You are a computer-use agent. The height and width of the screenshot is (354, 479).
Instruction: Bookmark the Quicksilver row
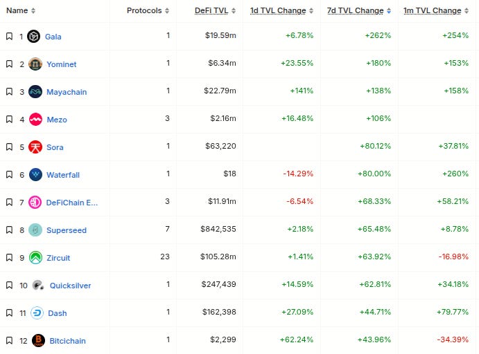(x=9, y=286)
